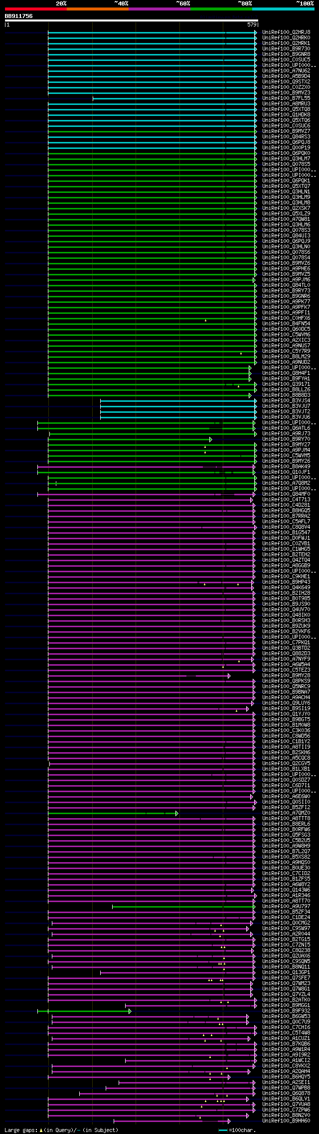Select the UniRef100_Q8H4F1 label
The width and height of the screenshot is (319, 1134).
[x=286, y=373]
